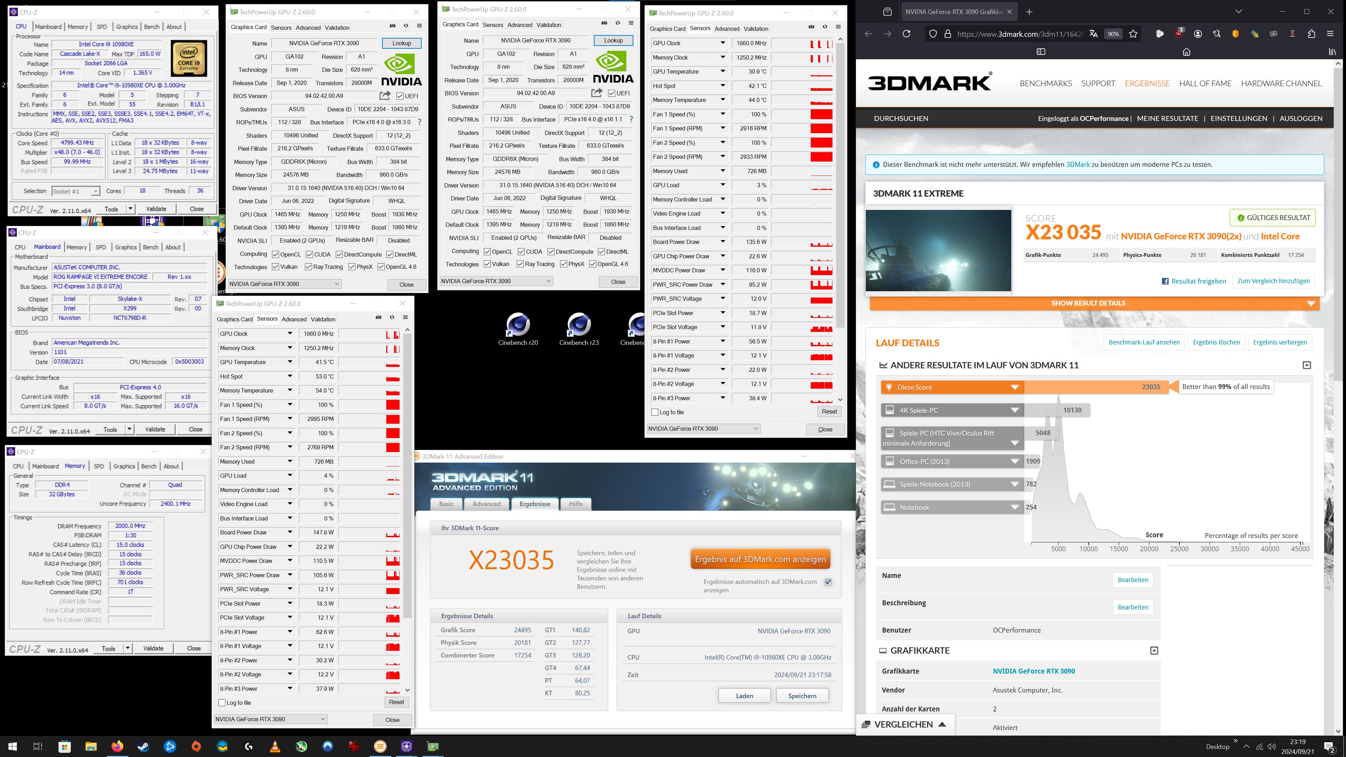Open Firefox View icon left of tab
The width and height of the screenshot is (1346, 757).
(x=887, y=12)
